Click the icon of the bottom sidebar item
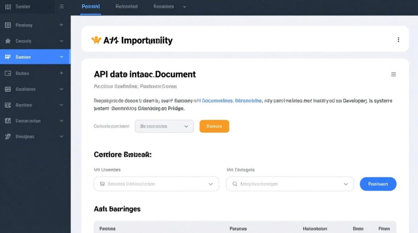The image size is (418, 233). point(8,136)
